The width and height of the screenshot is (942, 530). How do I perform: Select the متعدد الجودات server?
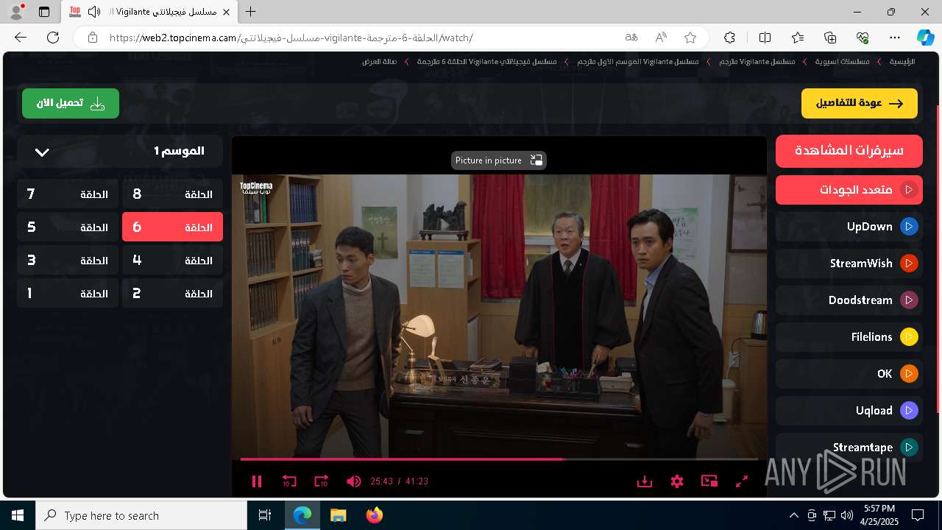pyautogui.click(x=849, y=190)
